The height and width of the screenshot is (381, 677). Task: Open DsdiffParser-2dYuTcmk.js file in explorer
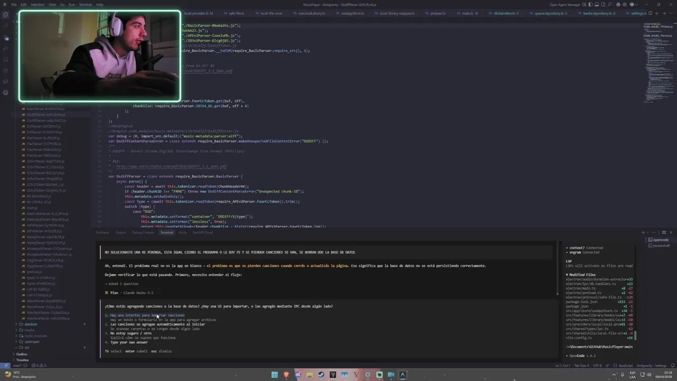click(x=46, y=114)
